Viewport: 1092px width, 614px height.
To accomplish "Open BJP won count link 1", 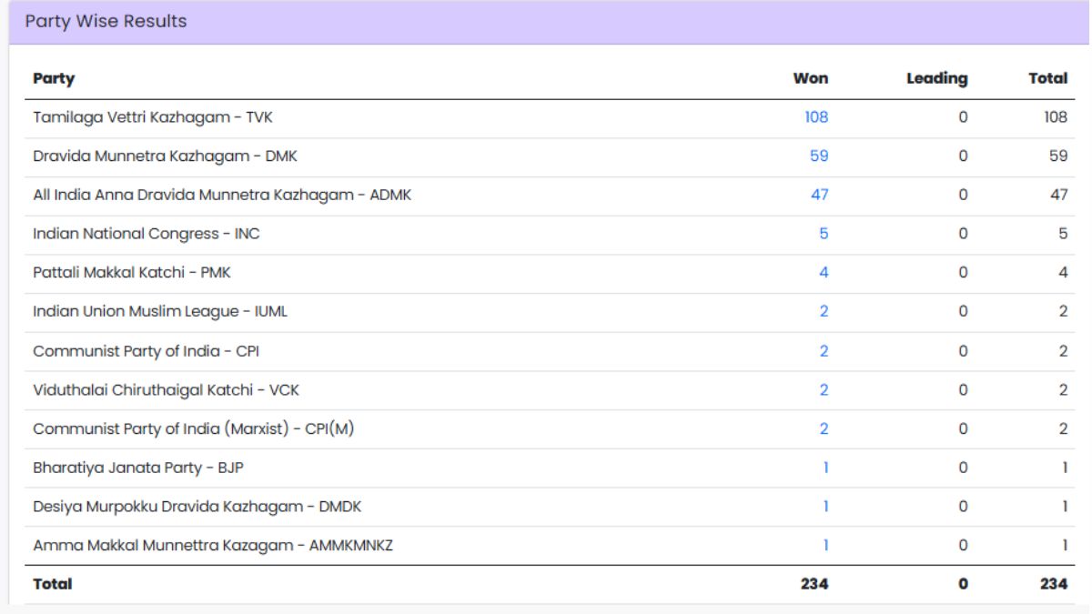I will [x=825, y=468].
